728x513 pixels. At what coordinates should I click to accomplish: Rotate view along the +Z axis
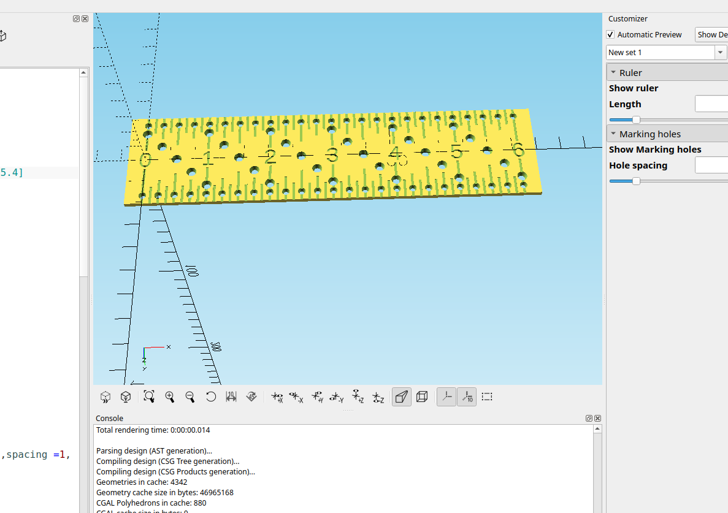pos(358,397)
